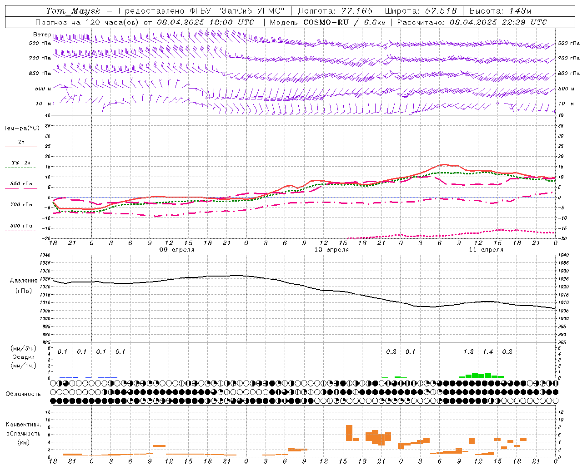Click the tallest orange convective cloud bar

click(x=349, y=433)
